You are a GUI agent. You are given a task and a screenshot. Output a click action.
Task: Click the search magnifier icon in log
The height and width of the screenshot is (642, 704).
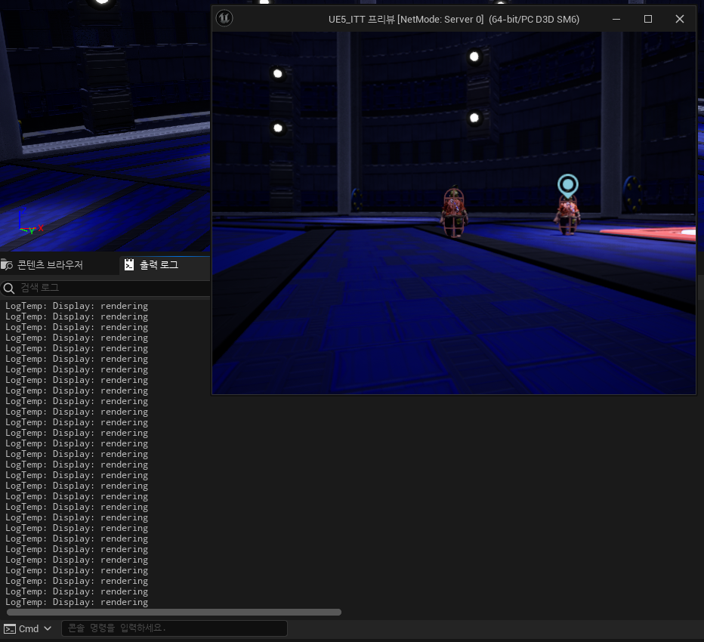coord(9,289)
